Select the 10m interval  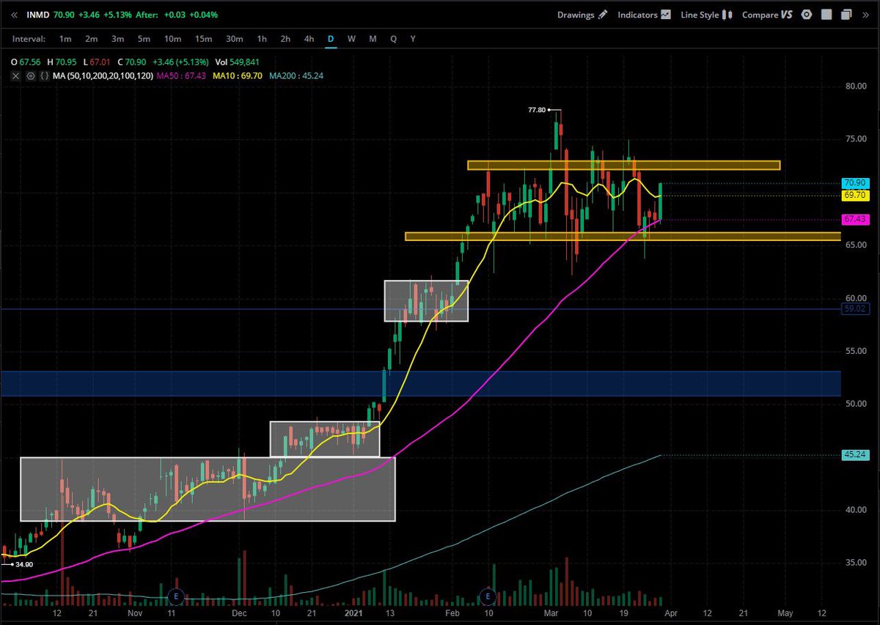pos(172,39)
